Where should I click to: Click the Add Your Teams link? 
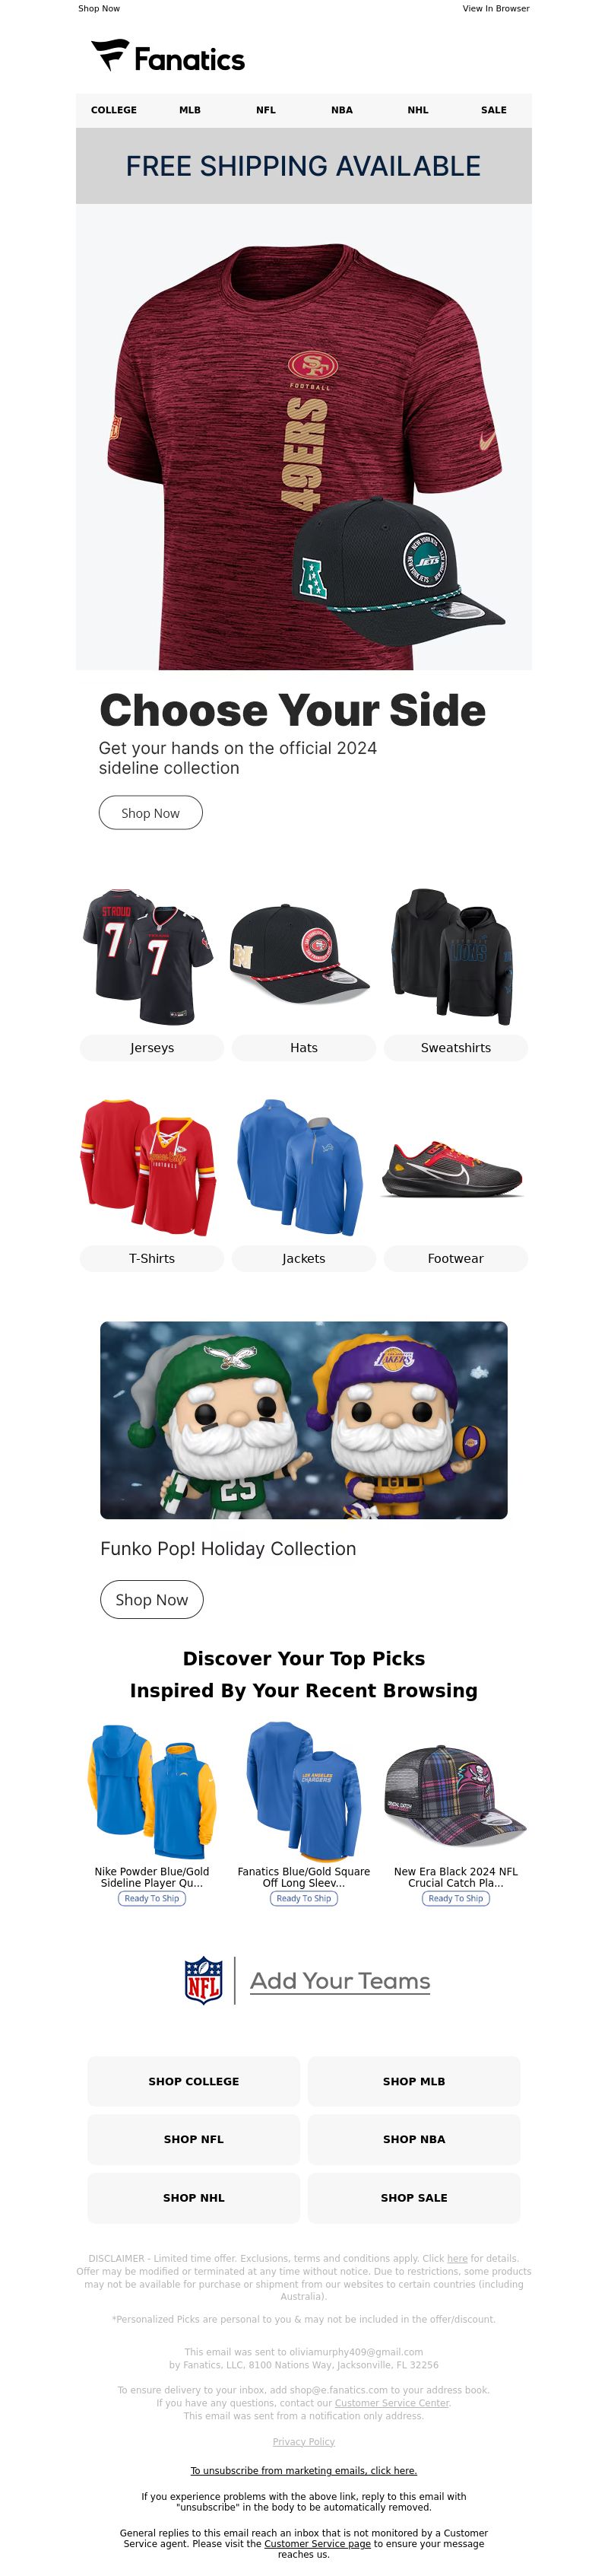point(340,1981)
